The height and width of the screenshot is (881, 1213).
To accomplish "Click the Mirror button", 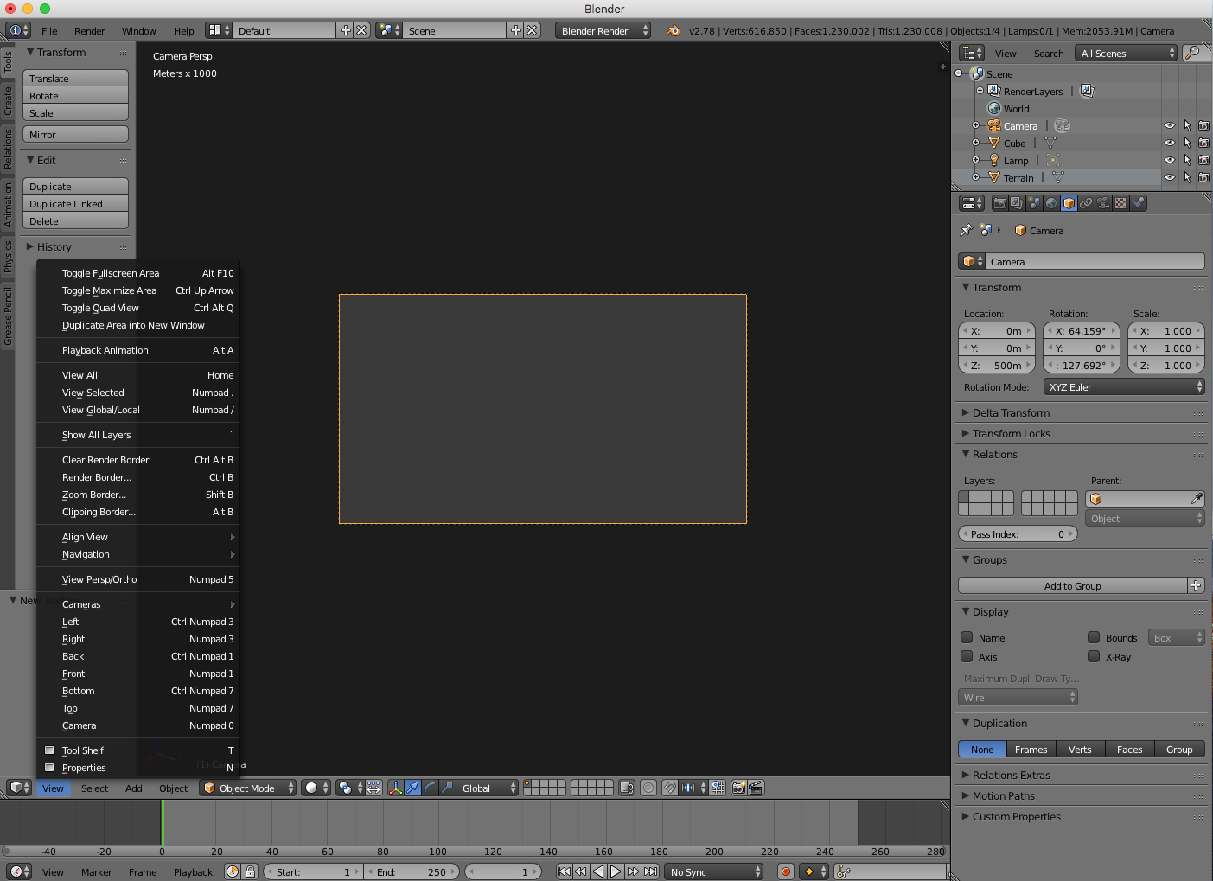I will point(75,134).
